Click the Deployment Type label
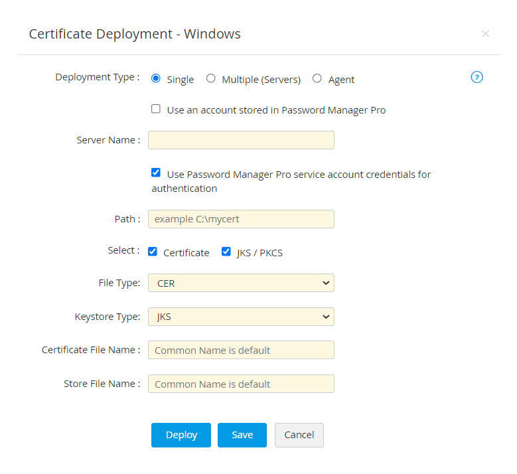517x474 pixels. point(97,77)
